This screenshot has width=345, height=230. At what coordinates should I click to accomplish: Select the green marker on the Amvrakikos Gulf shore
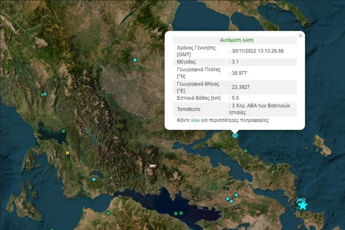pyautogui.click(x=63, y=131)
